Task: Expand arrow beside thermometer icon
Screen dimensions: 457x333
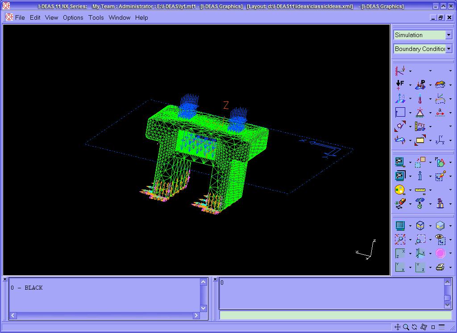Action: click(430, 99)
